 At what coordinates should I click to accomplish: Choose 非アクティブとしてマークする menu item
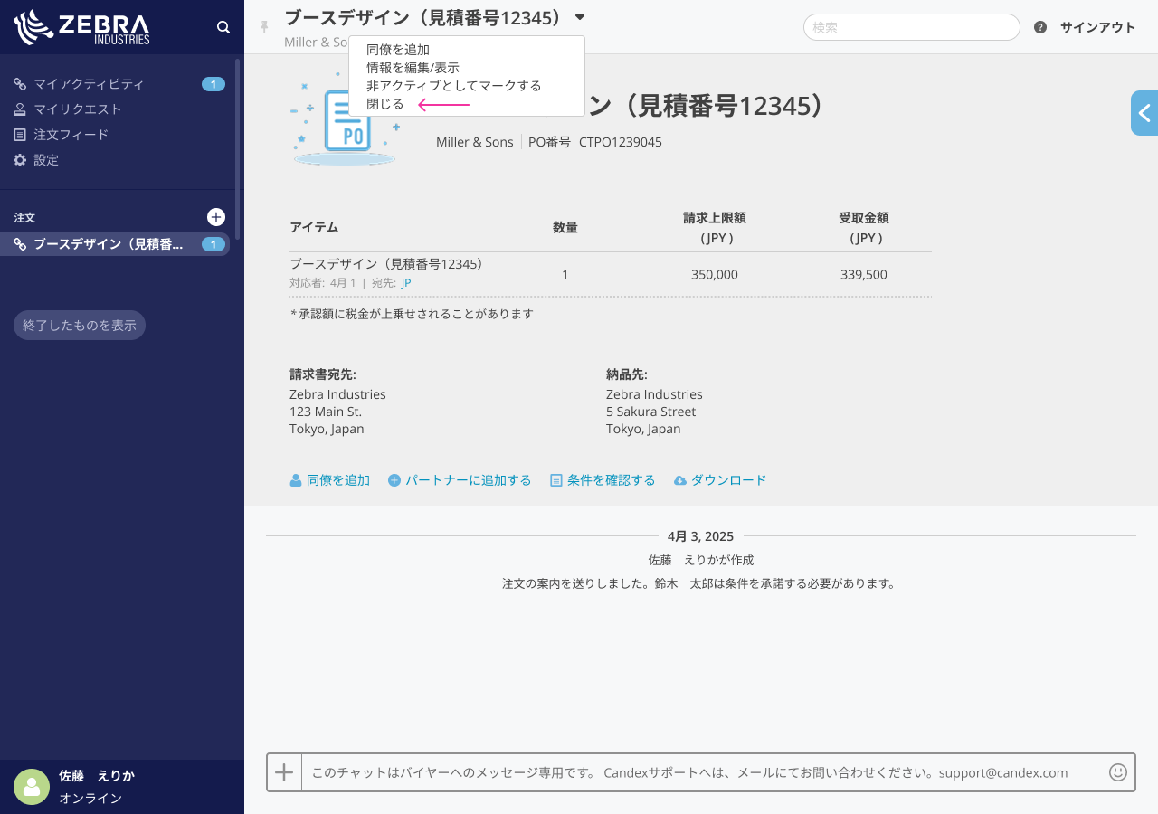pyautogui.click(x=453, y=86)
